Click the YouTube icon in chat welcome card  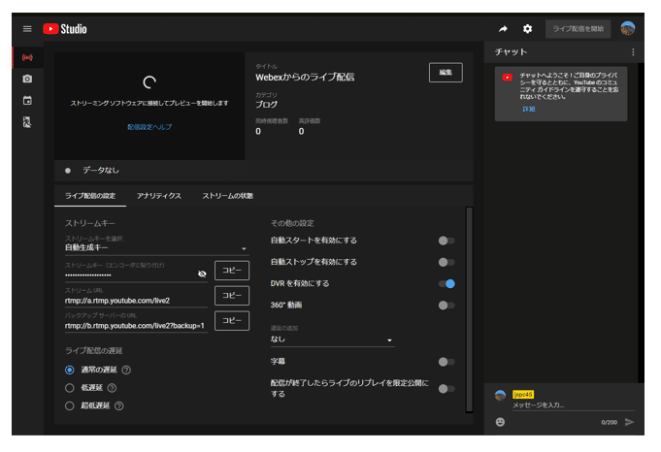[x=507, y=78]
